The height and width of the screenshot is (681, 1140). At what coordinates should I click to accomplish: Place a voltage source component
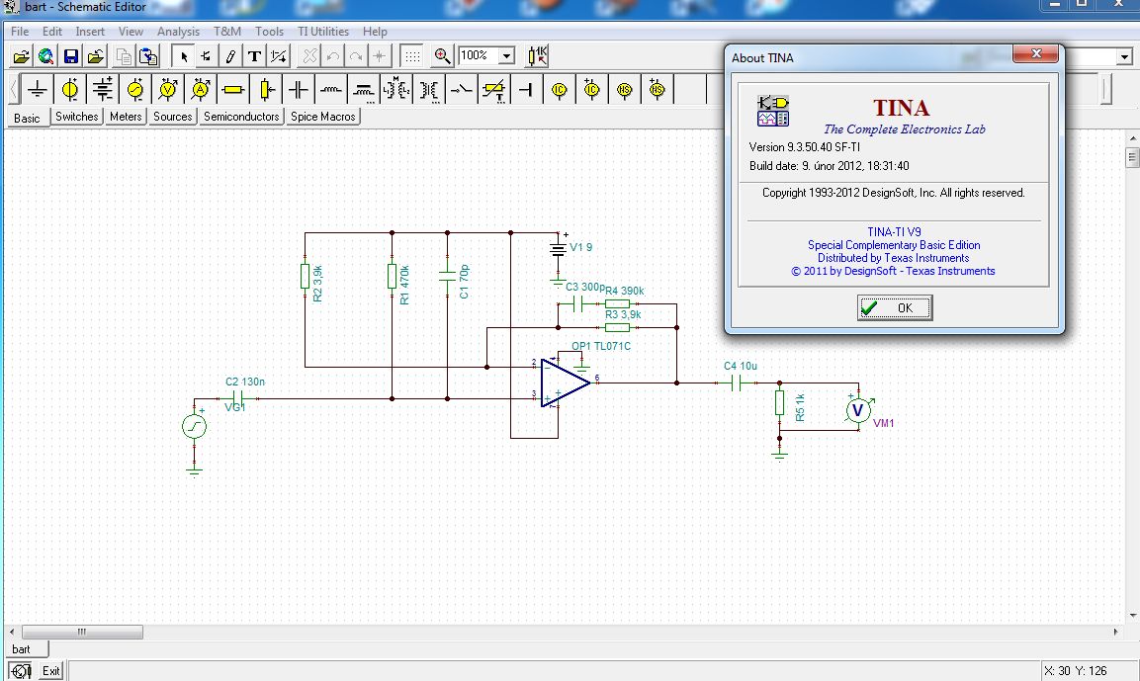70,89
